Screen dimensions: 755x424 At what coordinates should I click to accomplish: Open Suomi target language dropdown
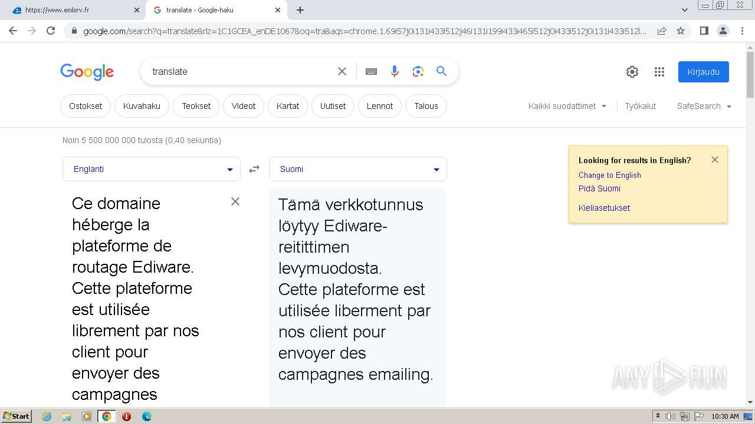[x=358, y=169]
